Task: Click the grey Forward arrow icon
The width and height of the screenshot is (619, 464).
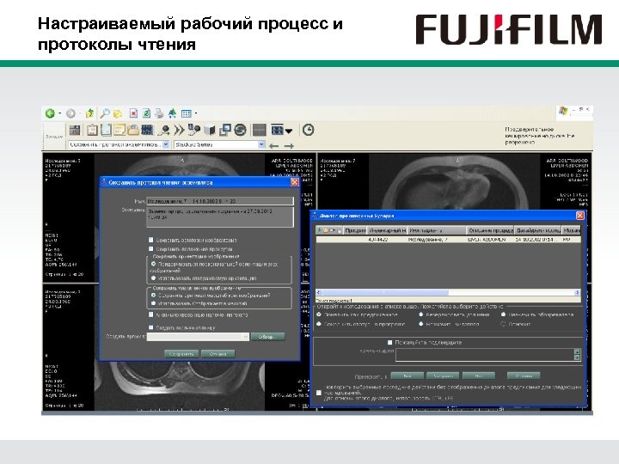Action: click(70, 113)
